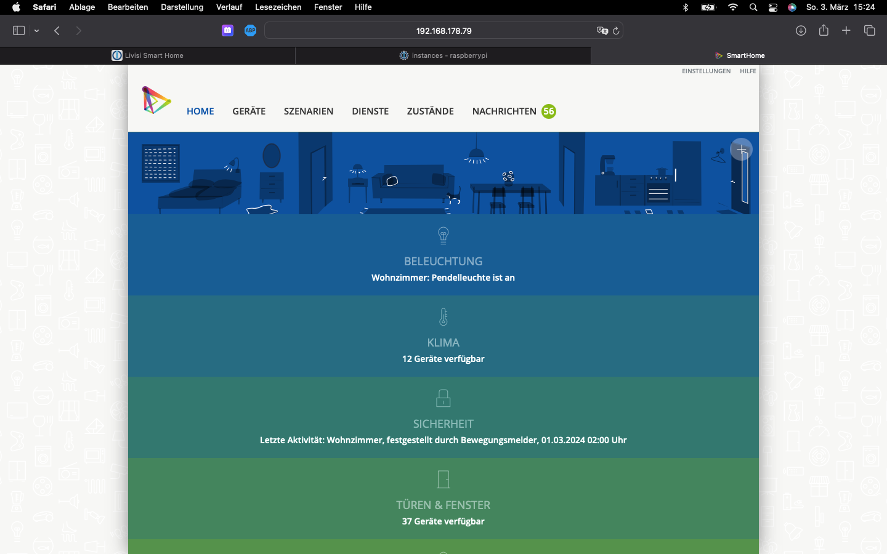
Task: Go back with the Safari back arrow
Action: (x=57, y=31)
